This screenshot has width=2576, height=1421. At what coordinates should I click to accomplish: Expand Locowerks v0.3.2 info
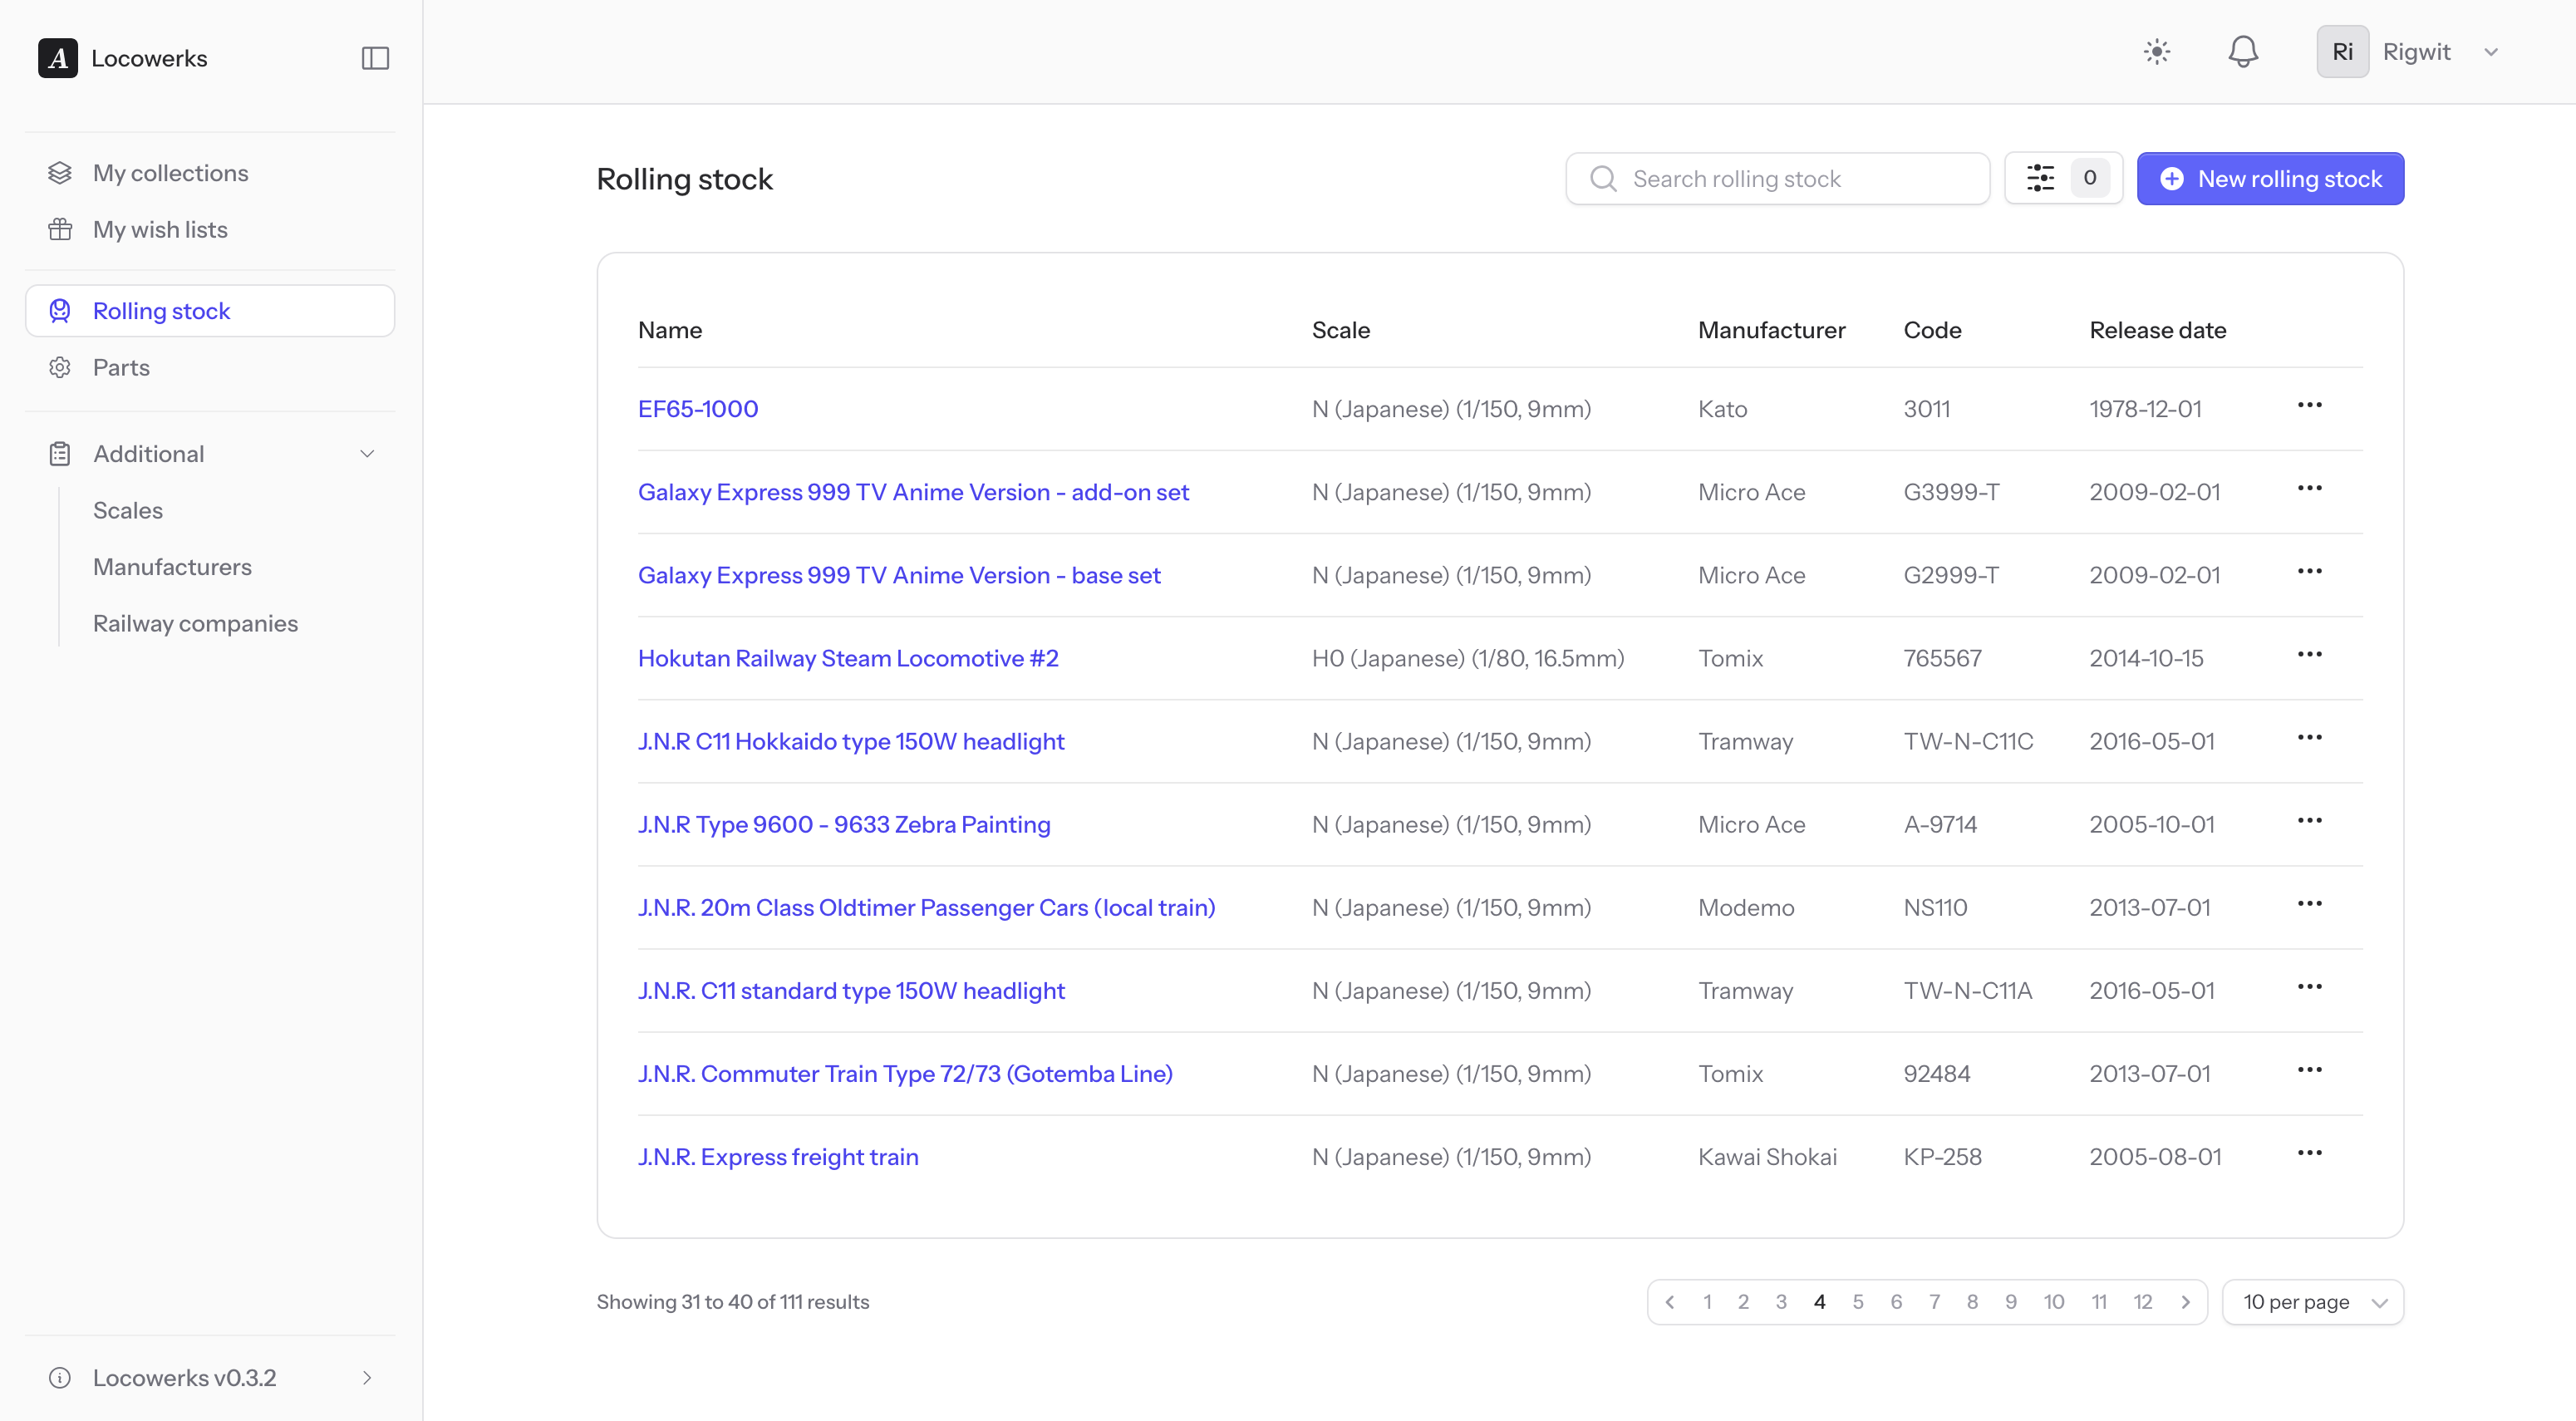click(x=210, y=1377)
